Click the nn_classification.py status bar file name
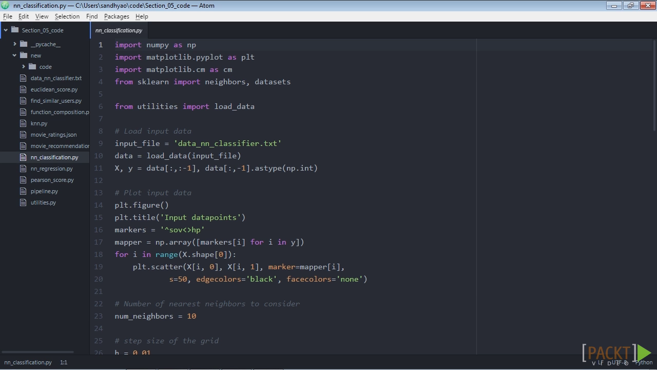This screenshot has height=370, width=657. pos(28,362)
